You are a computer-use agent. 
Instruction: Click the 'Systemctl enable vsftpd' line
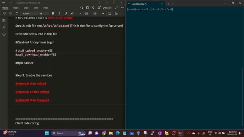click(32, 92)
